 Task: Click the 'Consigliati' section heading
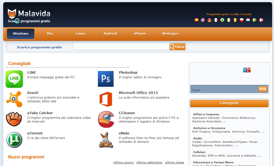[x=19, y=64]
